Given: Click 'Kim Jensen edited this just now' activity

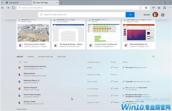Looking at the screenshot, I should (136, 67).
